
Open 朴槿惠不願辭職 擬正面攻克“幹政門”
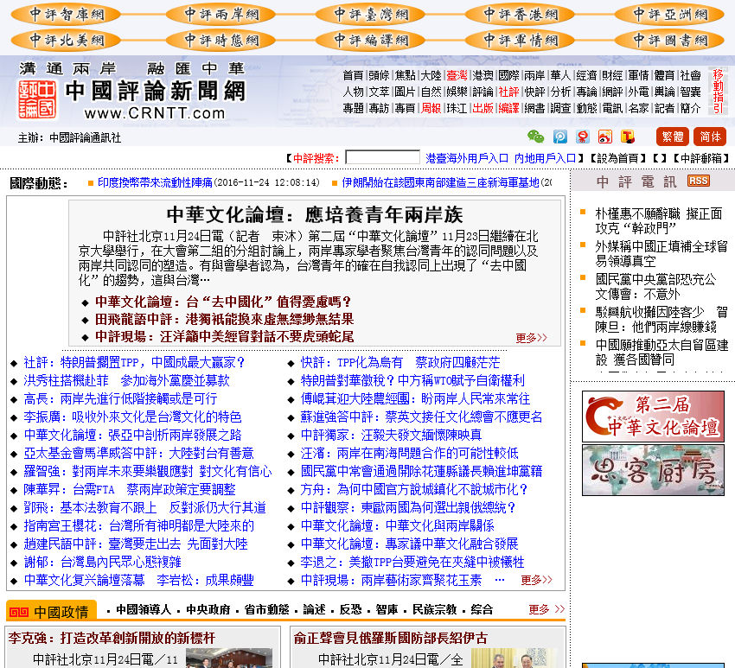pos(659,221)
